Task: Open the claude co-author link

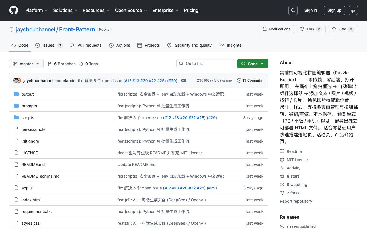Action: [69, 81]
